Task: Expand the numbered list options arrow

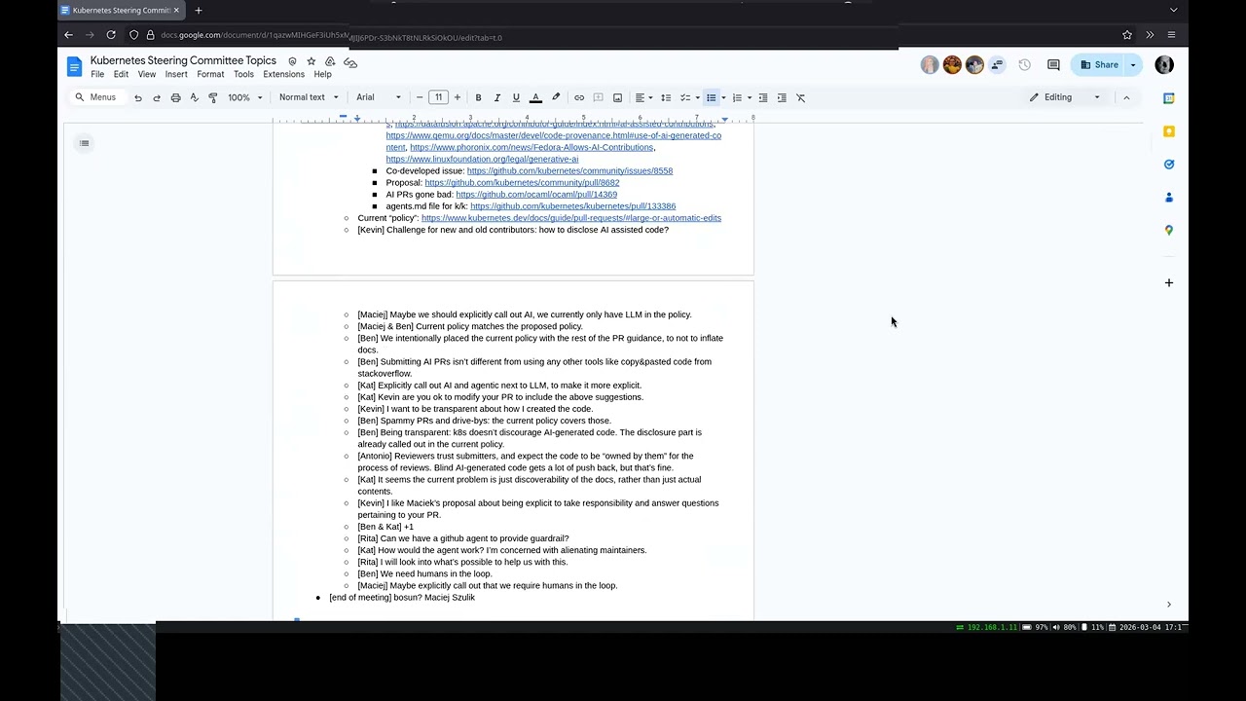Action: pos(749,97)
